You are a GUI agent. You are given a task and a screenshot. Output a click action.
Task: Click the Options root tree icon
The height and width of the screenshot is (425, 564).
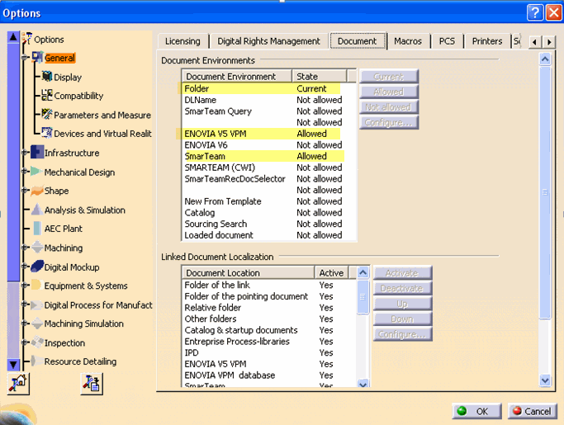click(27, 39)
